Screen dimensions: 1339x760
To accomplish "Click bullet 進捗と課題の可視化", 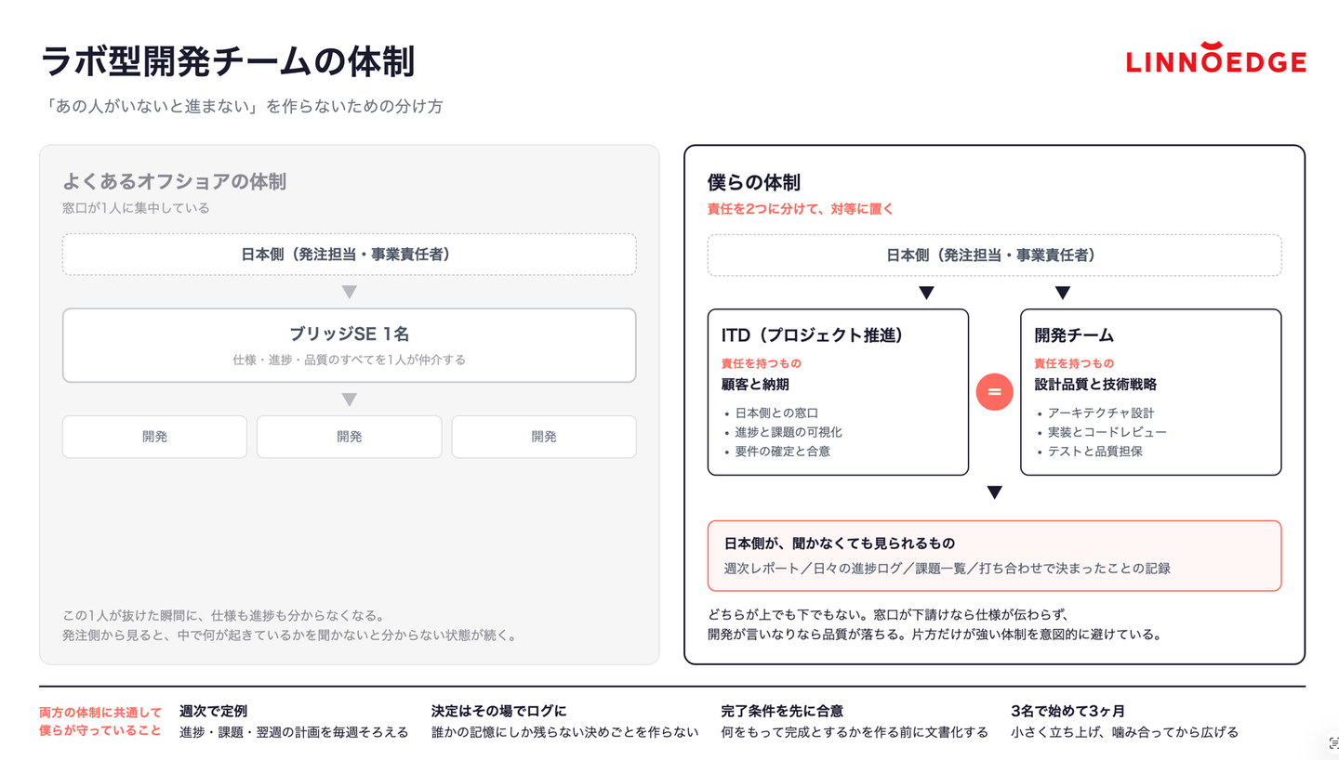I will point(789,432).
